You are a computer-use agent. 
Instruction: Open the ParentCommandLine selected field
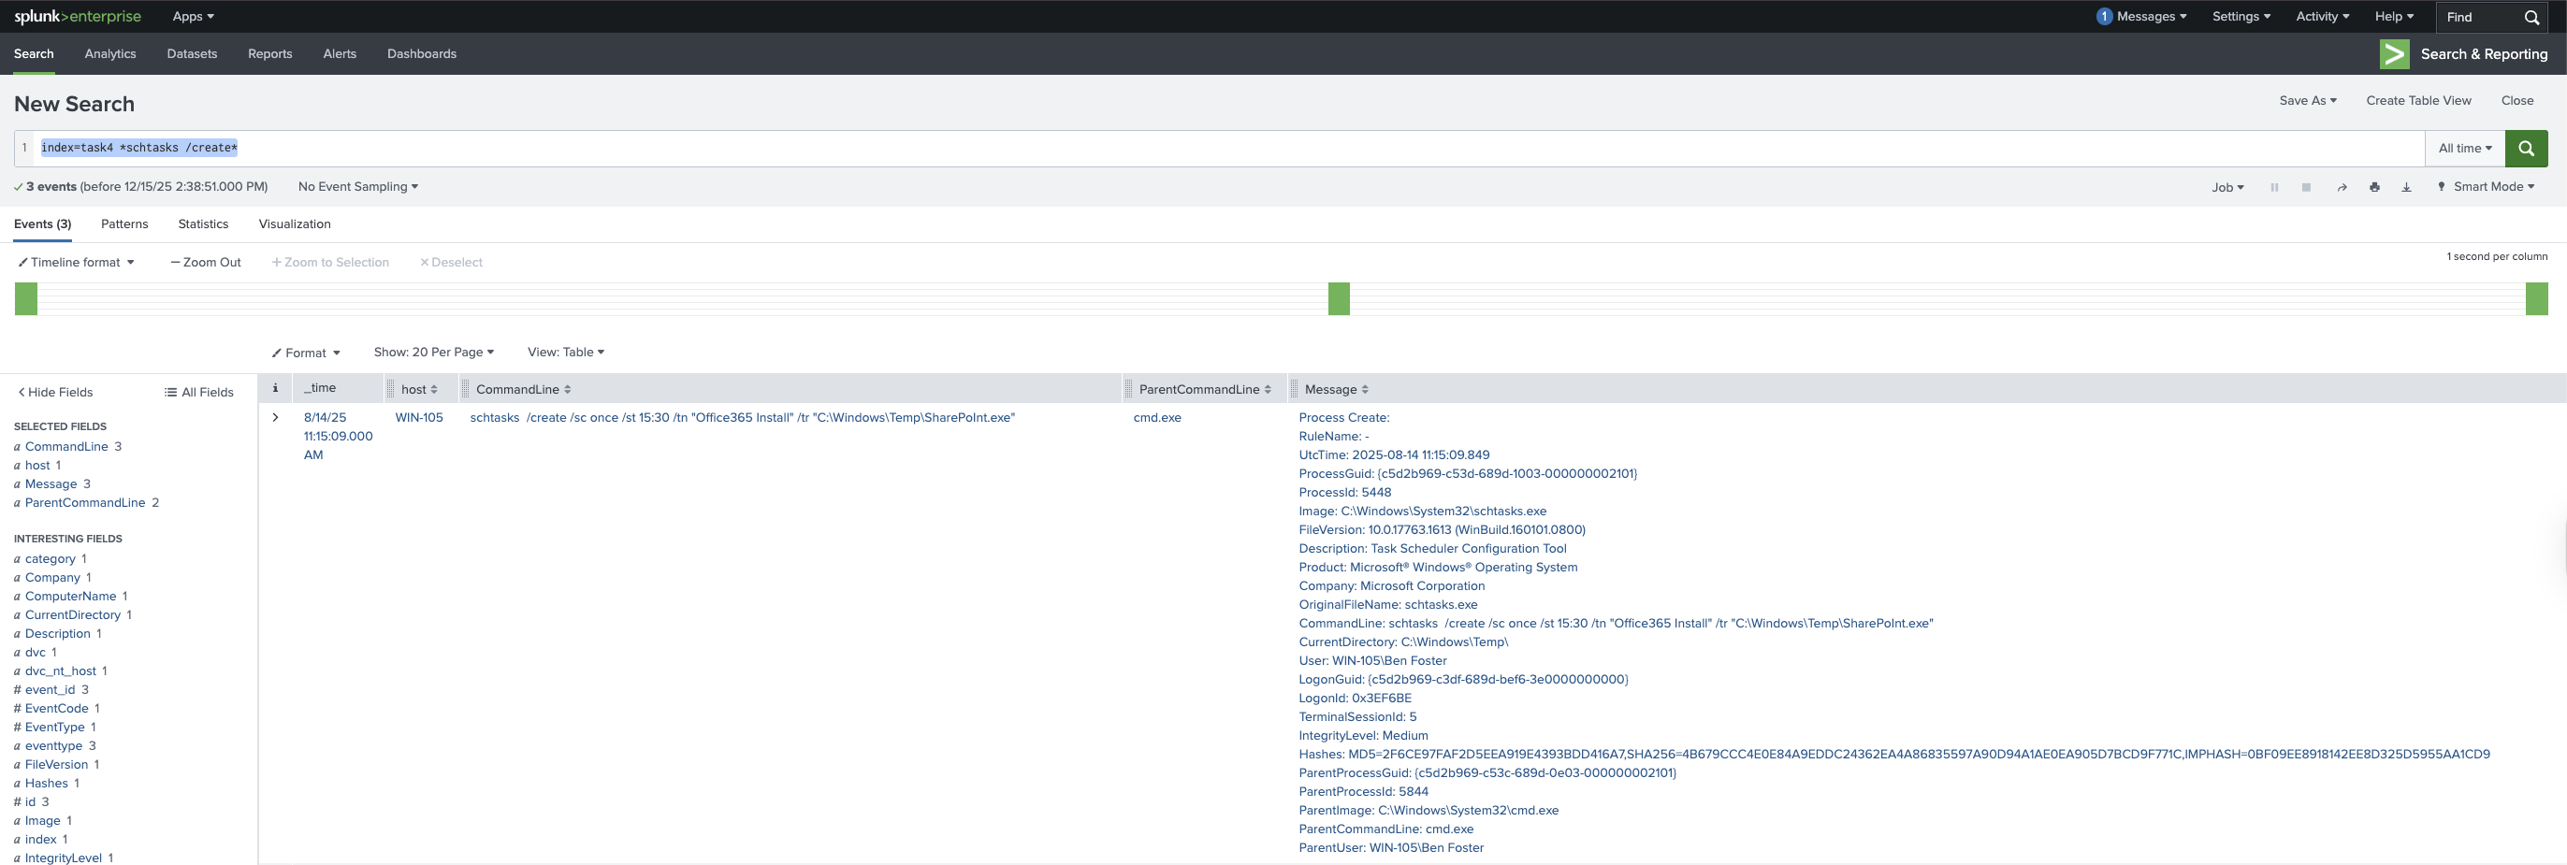tap(85, 503)
